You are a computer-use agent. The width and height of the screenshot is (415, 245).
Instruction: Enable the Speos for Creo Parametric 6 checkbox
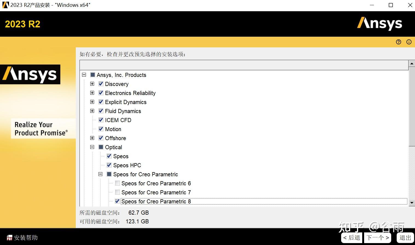(x=117, y=183)
